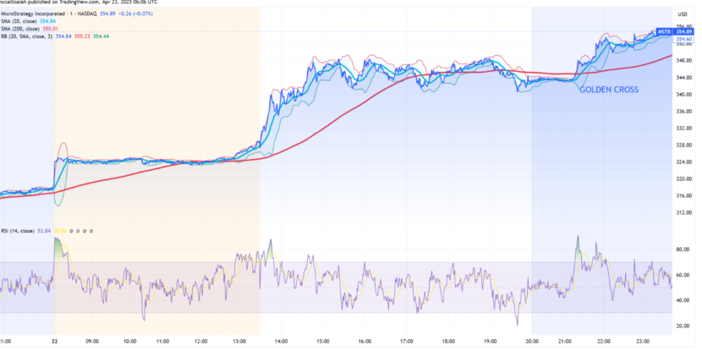Select the SMA (200, close) indicator legend

[19, 28]
